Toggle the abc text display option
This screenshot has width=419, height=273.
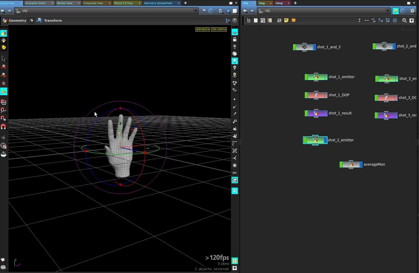click(235, 173)
